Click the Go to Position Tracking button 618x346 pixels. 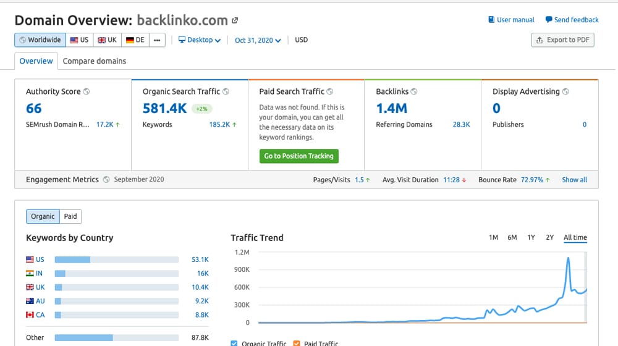click(x=298, y=156)
